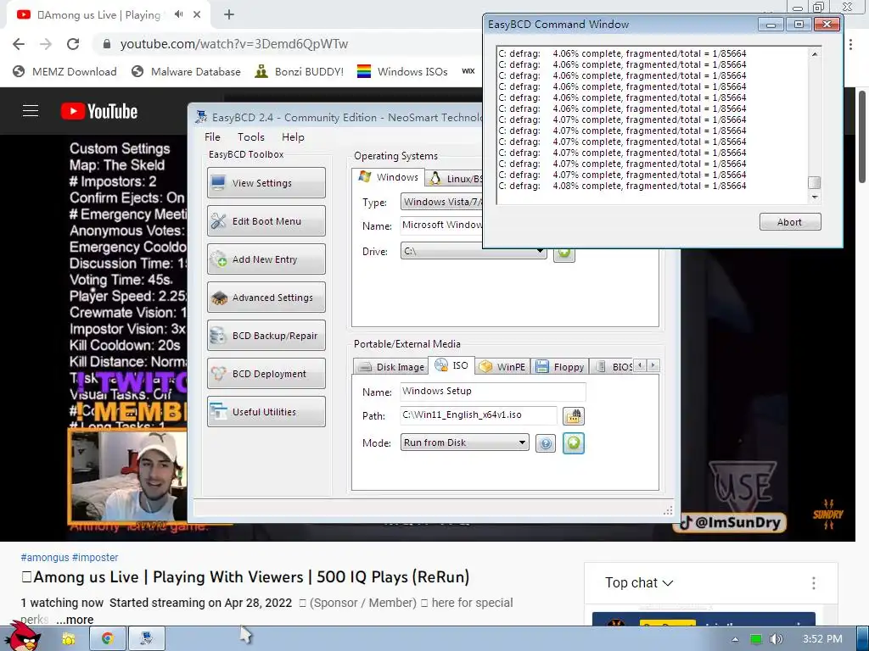Select the ISO media tab
This screenshot has width=869, height=651.
click(x=451, y=365)
